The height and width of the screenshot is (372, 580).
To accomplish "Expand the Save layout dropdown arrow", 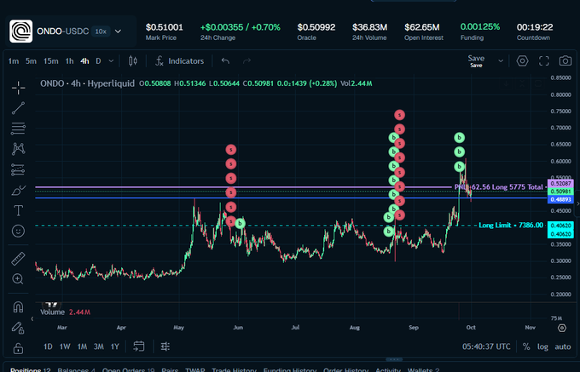I will point(501,61).
